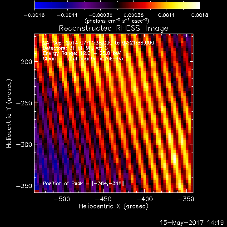
Task: Click the color bar label '0.00036'
Action: point(133,15)
